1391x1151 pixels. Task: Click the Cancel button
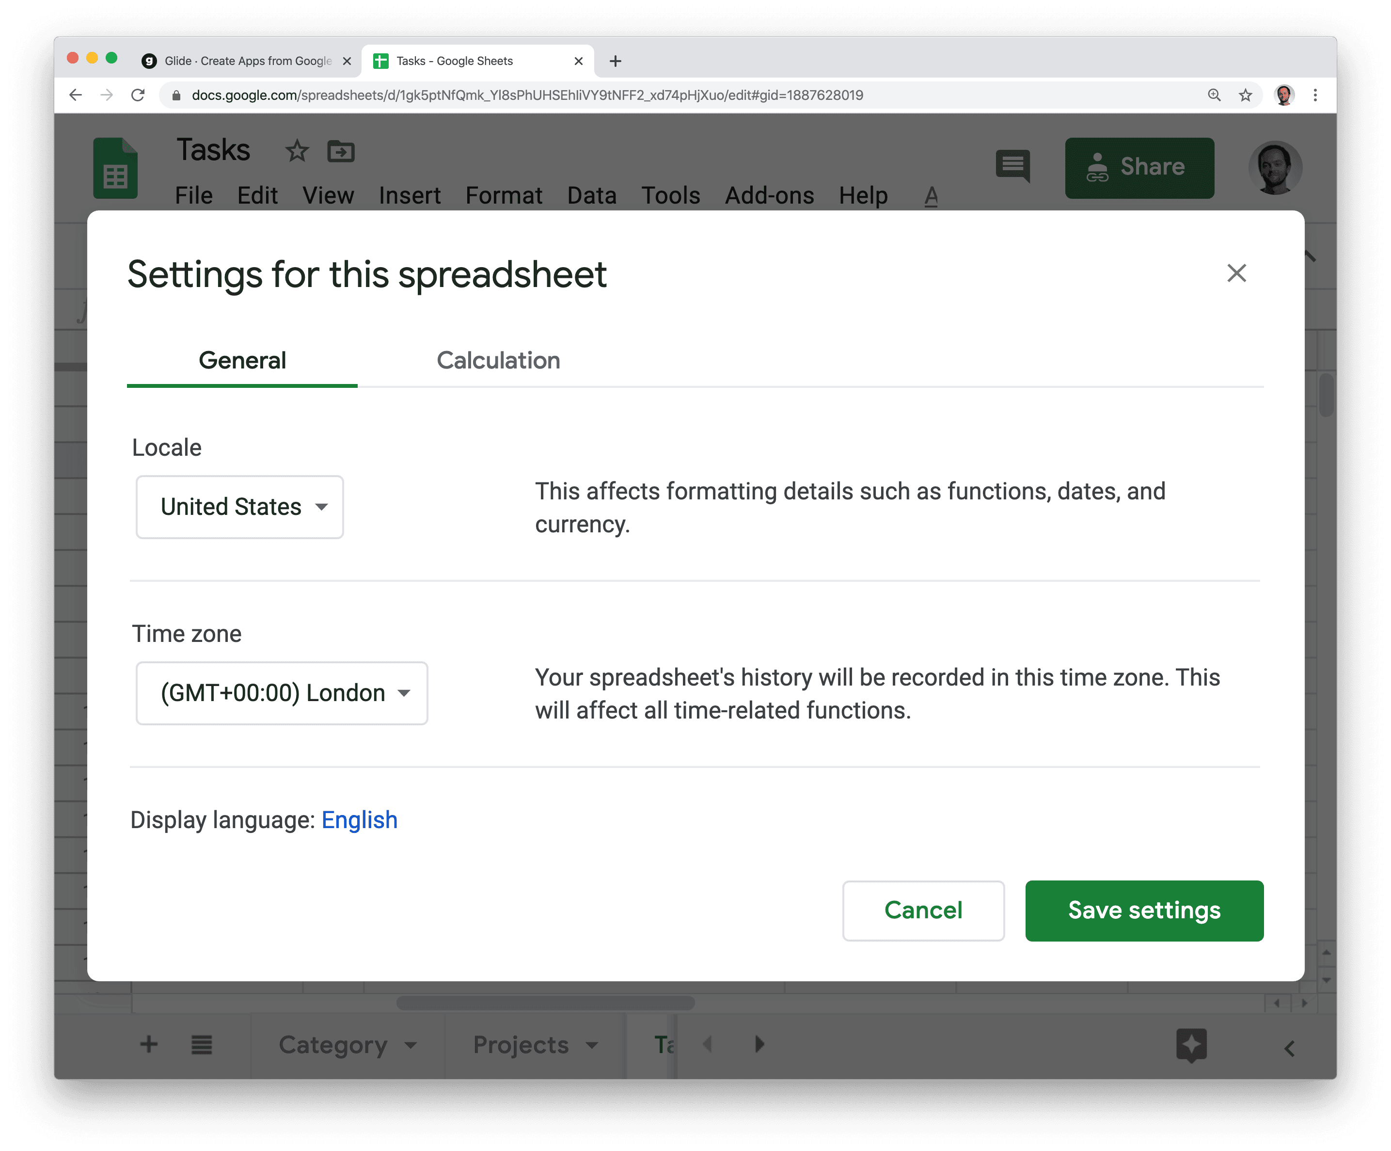point(923,911)
